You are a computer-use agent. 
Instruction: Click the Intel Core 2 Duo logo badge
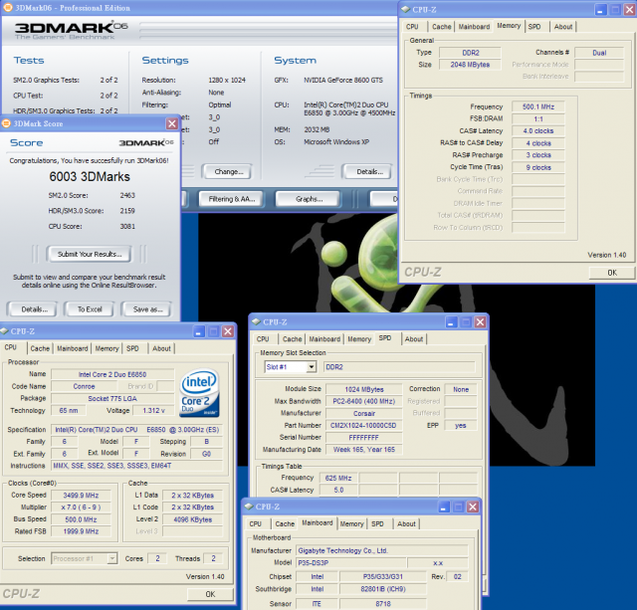(199, 393)
